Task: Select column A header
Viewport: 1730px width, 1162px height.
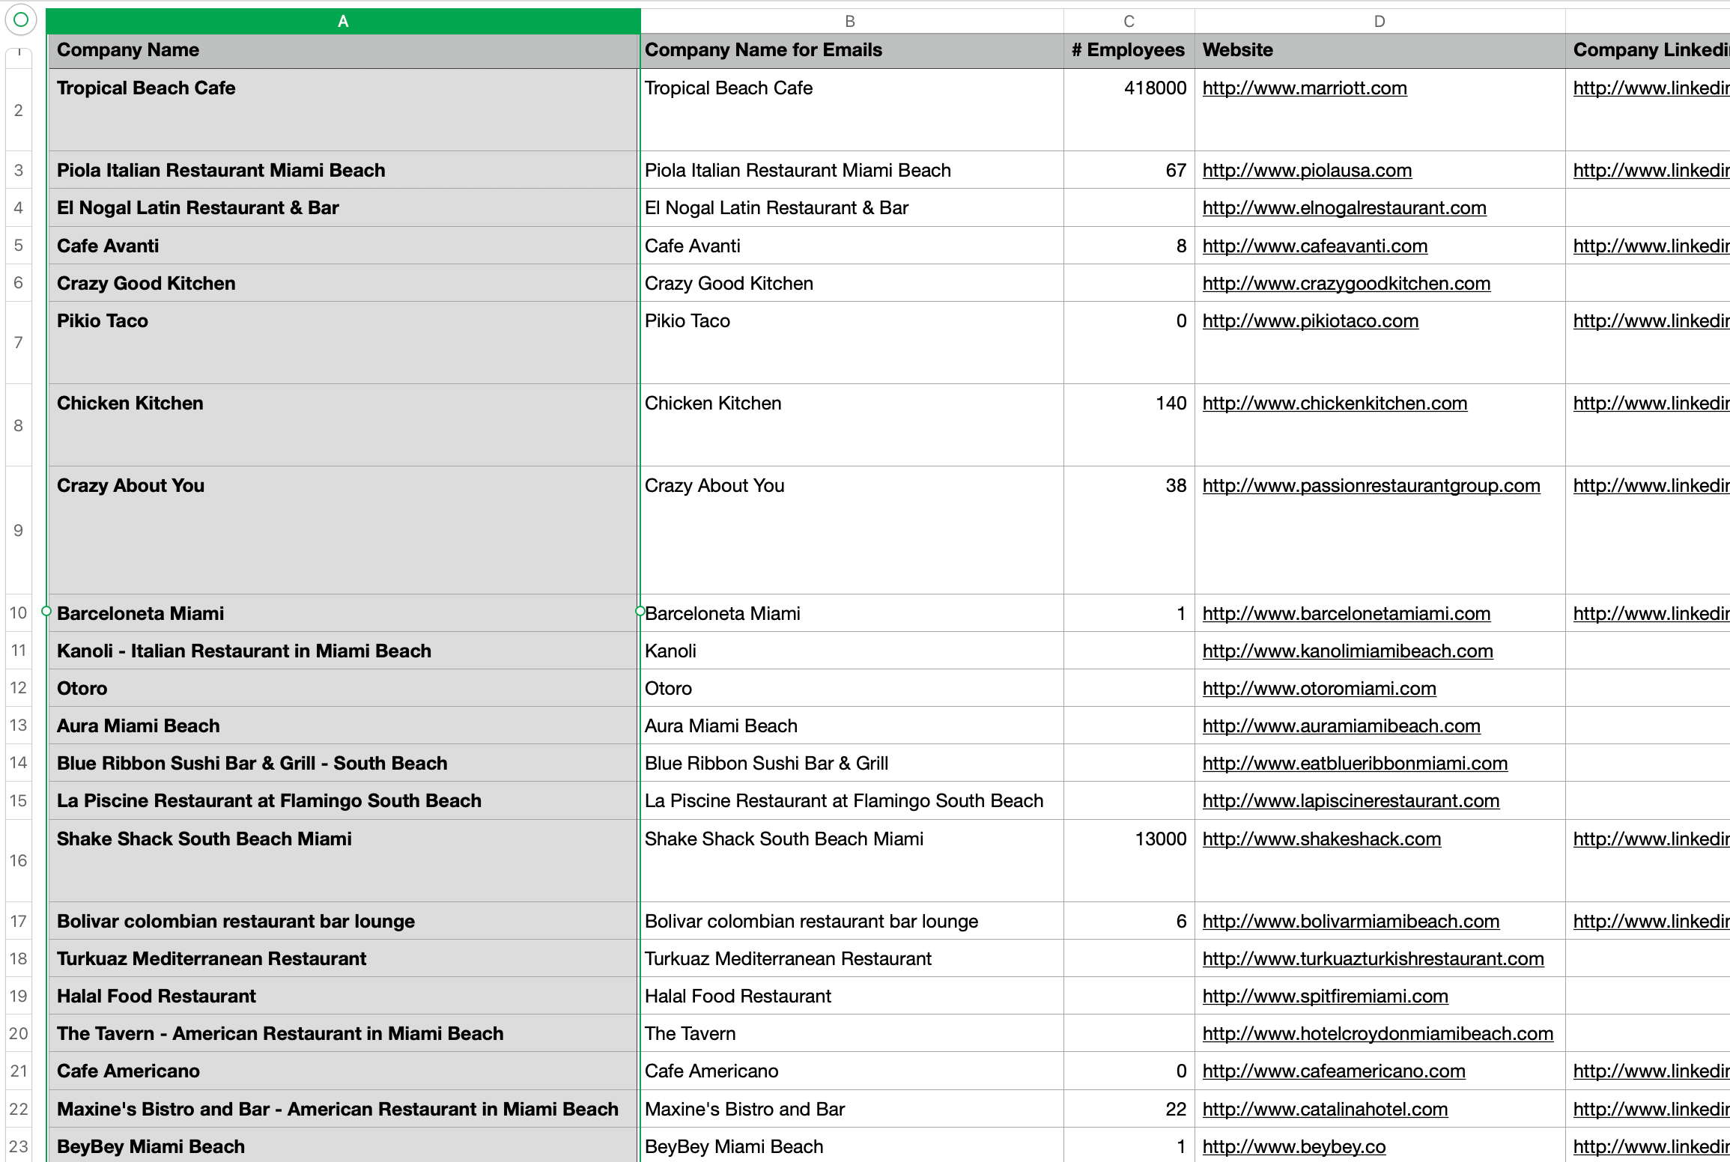Action: coord(343,22)
